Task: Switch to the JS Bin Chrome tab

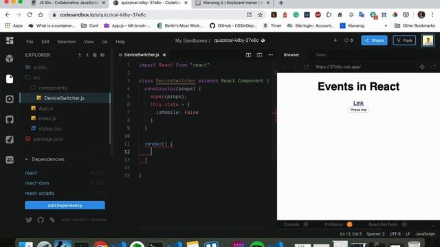Action: (x=69, y=3)
